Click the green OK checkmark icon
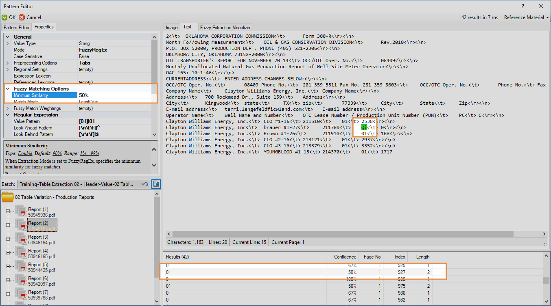551x306 pixels. tap(4, 17)
